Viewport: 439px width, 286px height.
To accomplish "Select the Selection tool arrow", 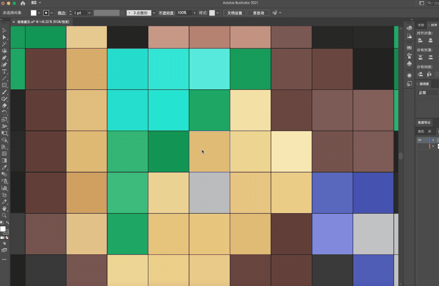I will point(4,30).
